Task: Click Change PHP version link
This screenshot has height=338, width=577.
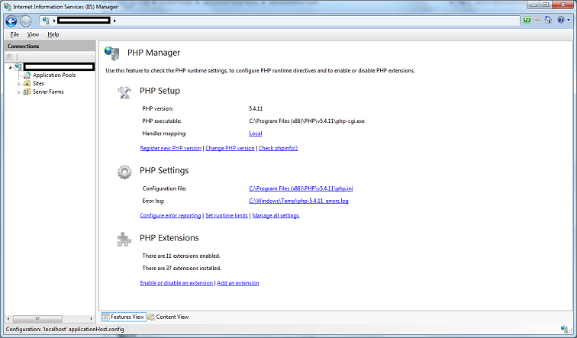Action: click(230, 148)
